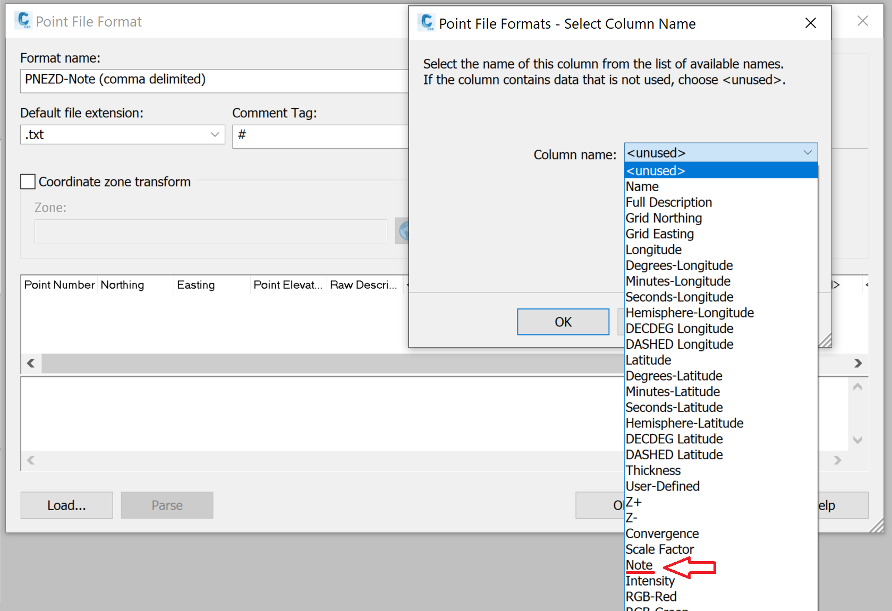Image resolution: width=892 pixels, height=611 pixels.
Task: Click the left scroll arrow of the horizontal scrollbar
Action: click(31, 363)
